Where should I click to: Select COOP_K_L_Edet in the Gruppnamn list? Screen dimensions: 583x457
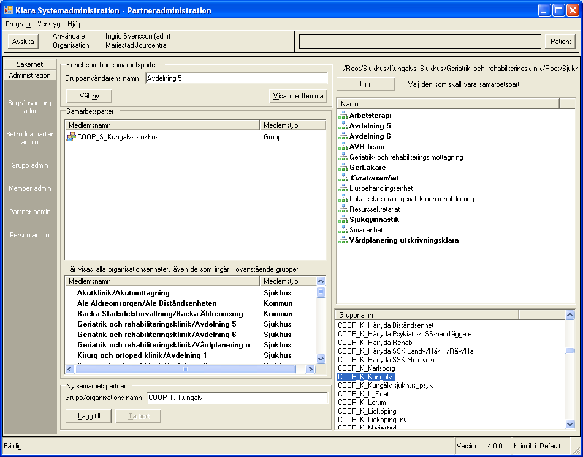pyautogui.click(x=364, y=394)
